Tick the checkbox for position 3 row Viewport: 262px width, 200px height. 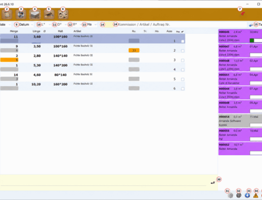182,60
